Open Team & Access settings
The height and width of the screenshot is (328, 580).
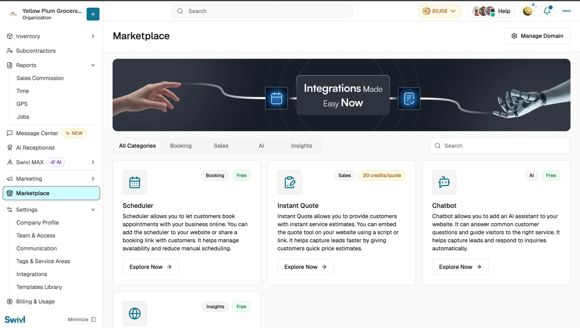[36, 236]
